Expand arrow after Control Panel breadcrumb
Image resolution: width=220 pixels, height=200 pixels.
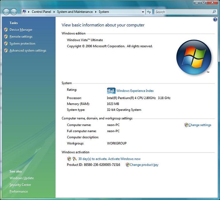tap(54, 12)
